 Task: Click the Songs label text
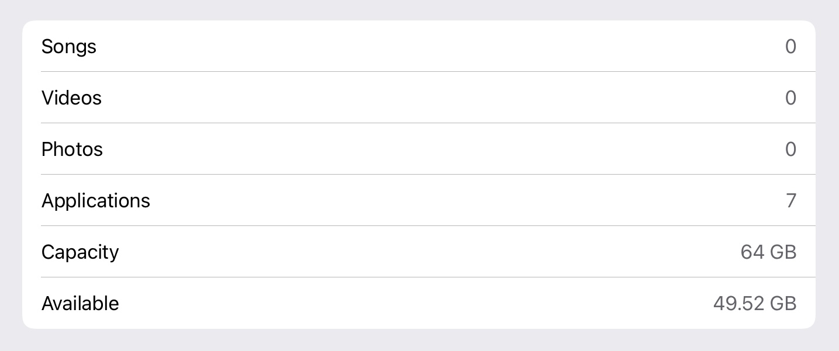pyautogui.click(x=68, y=47)
